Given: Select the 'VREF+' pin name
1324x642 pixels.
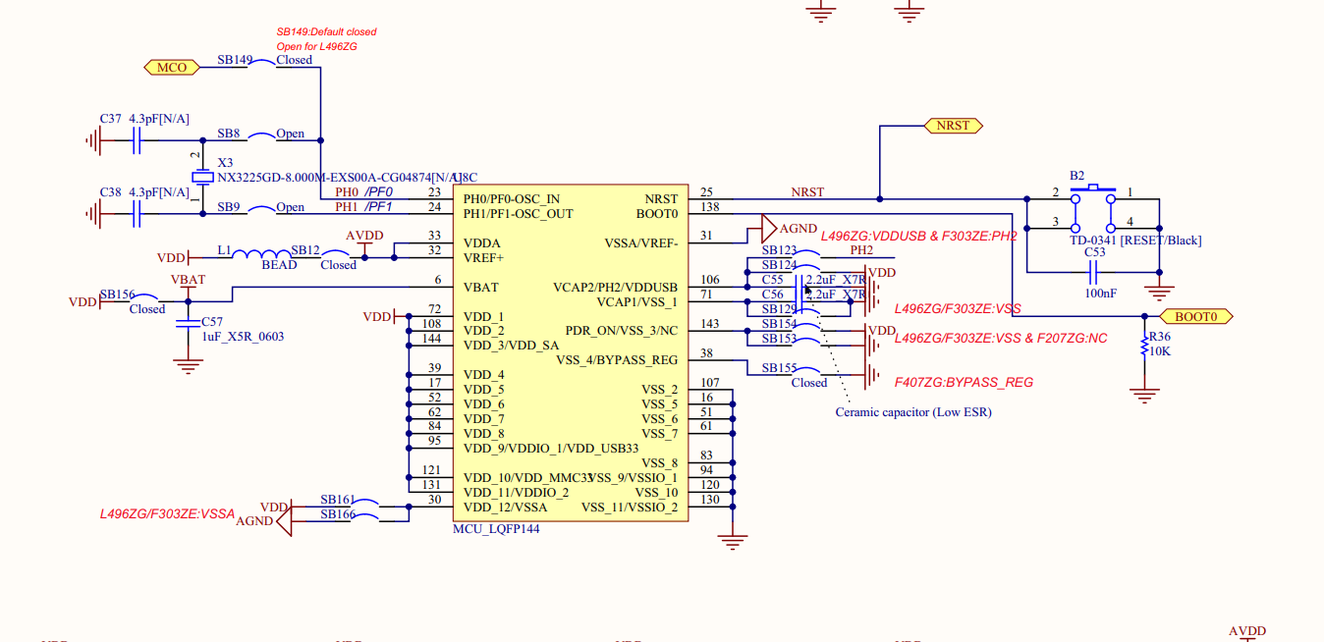Looking at the screenshot, I should pyautogui.click(x=482, y=258).
